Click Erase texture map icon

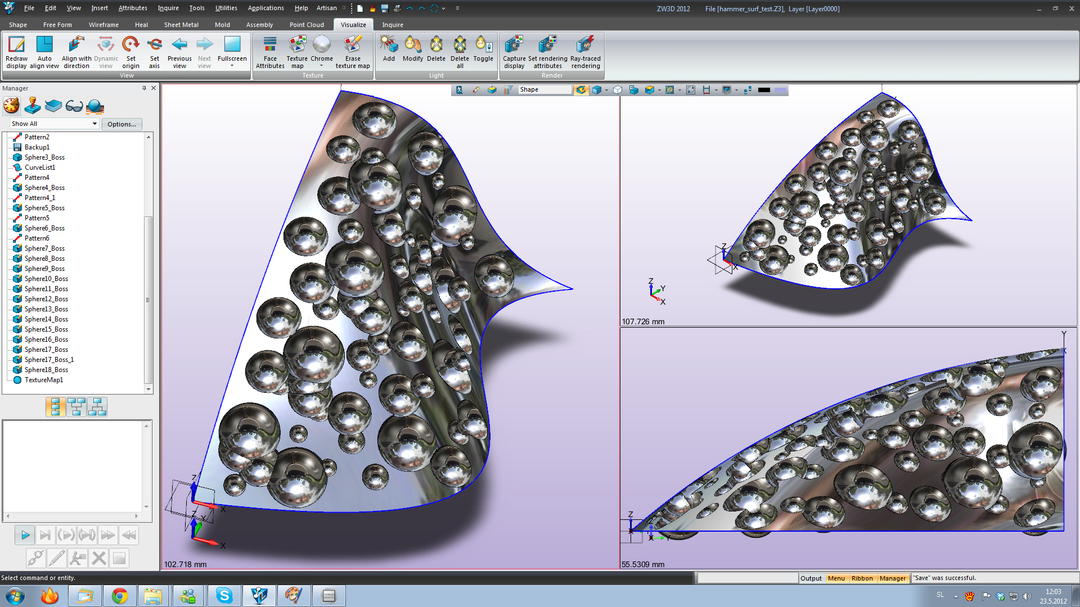[x=353, y=45]
